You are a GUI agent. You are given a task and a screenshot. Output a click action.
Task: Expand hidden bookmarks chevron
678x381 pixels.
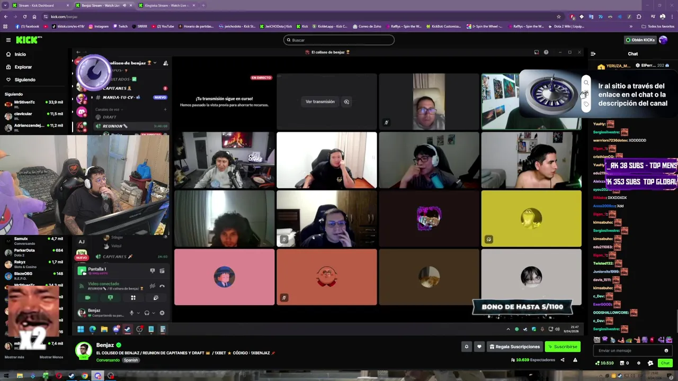click(x=631, y=26)
